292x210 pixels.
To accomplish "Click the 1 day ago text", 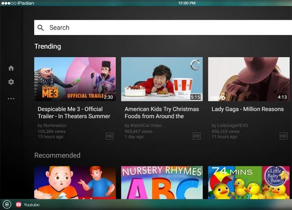I will pyautogui.click(x=134, y=137).
